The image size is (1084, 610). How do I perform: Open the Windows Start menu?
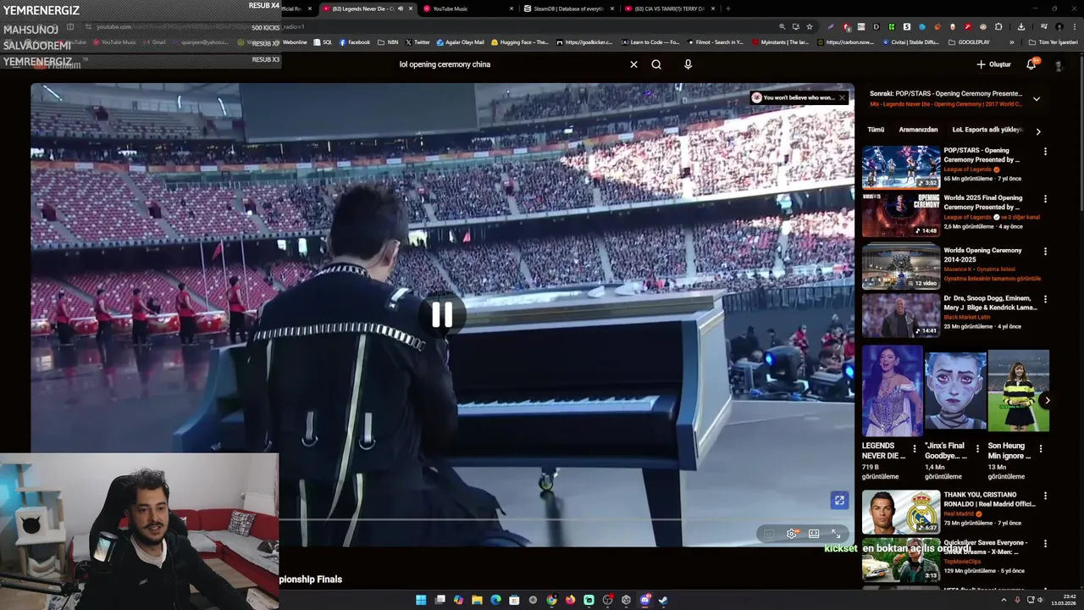click(421, 600)
